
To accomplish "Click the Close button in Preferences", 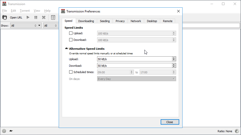I will pos(170,122).
